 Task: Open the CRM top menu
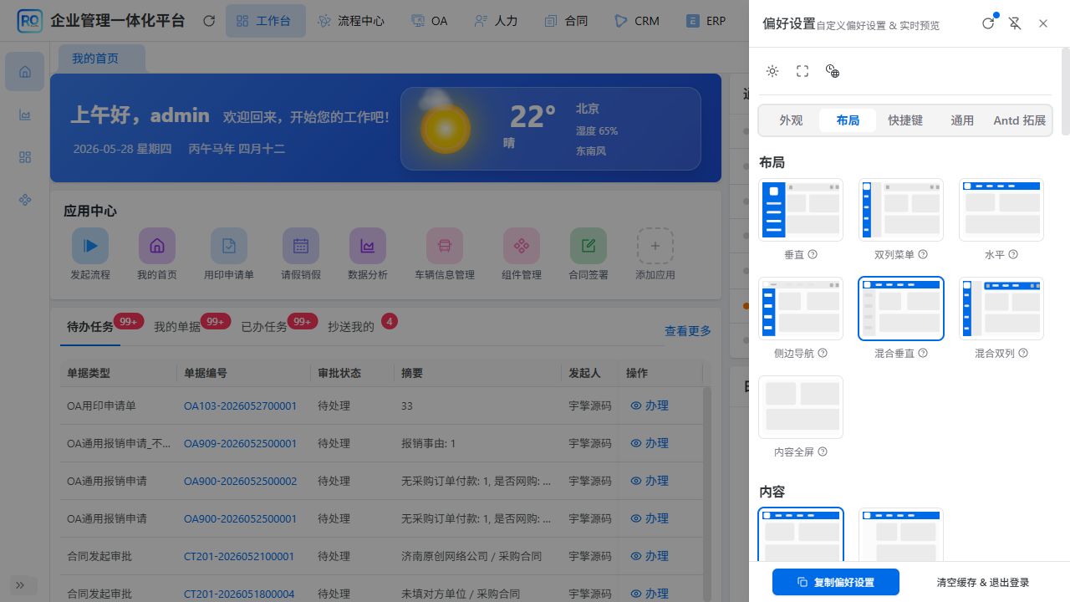coord(637,21)
